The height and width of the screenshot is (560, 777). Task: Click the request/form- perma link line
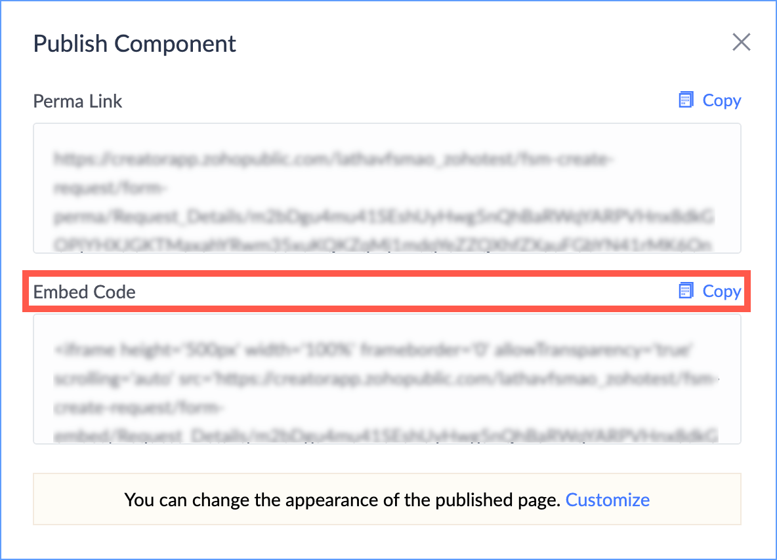pos(110,188)
